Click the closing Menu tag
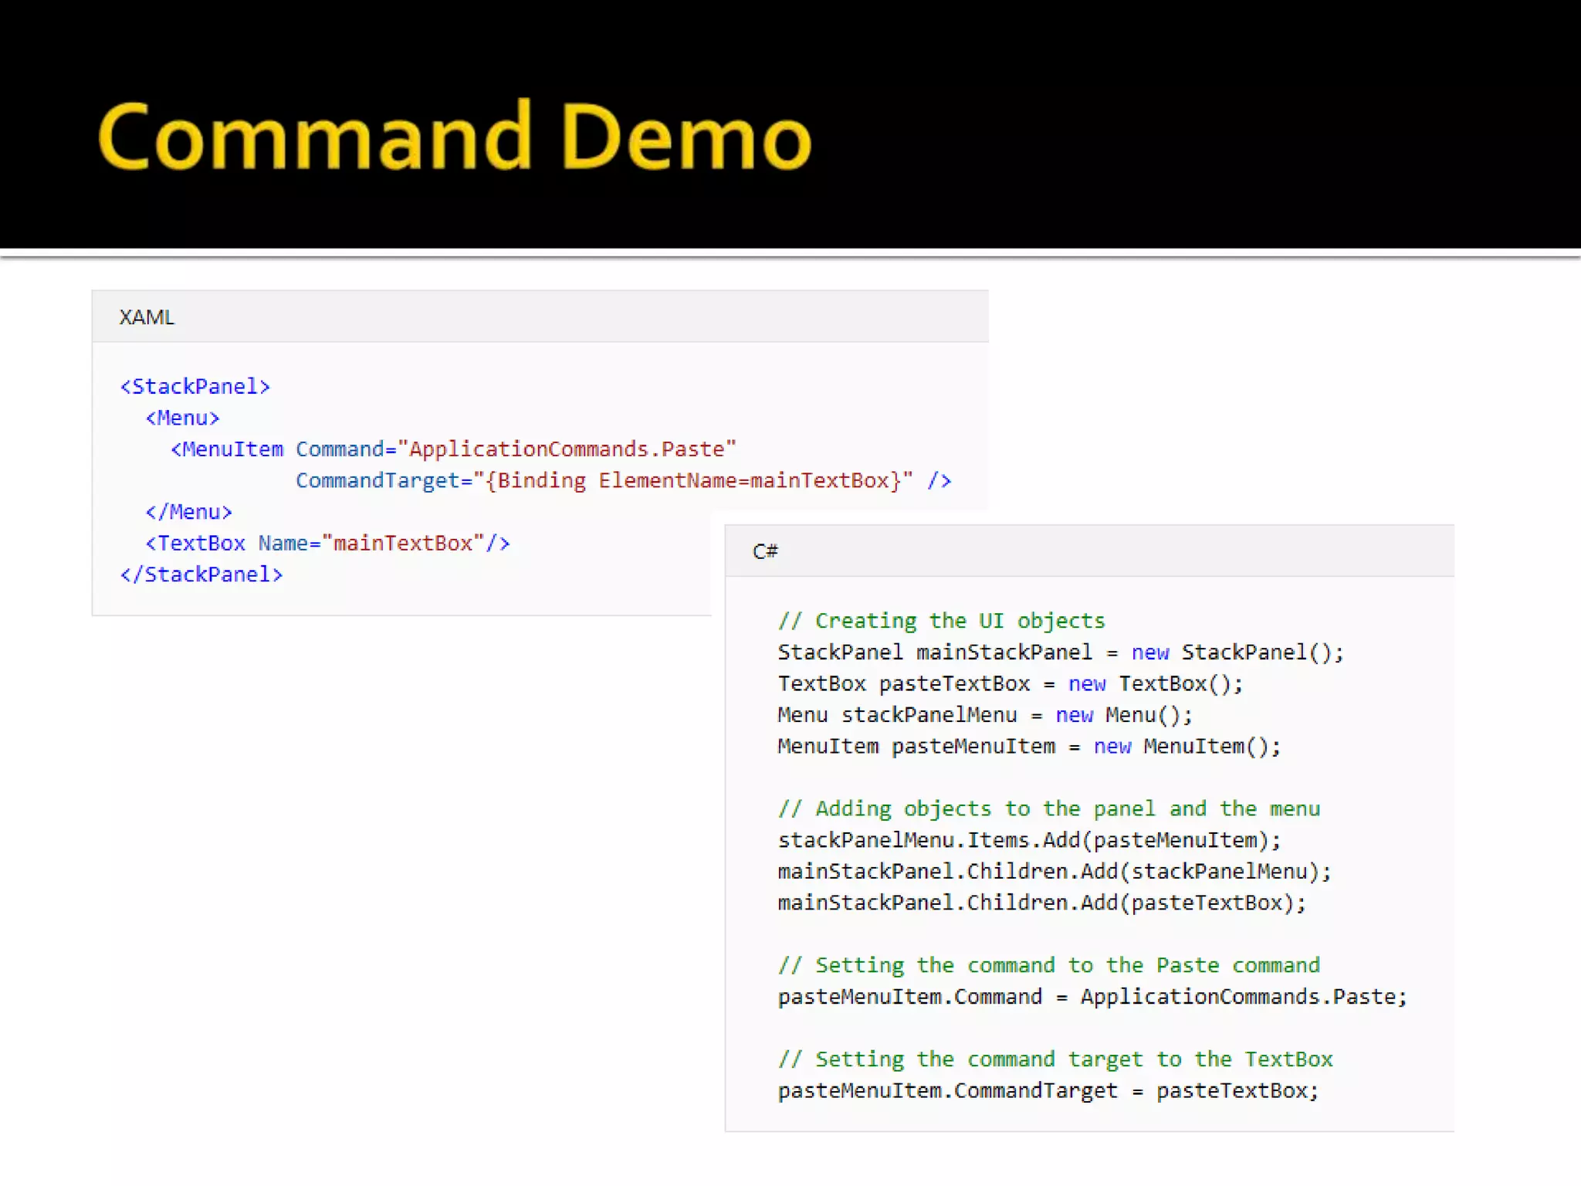This screenshot has height=1186, width=1581. coord(189,512)
